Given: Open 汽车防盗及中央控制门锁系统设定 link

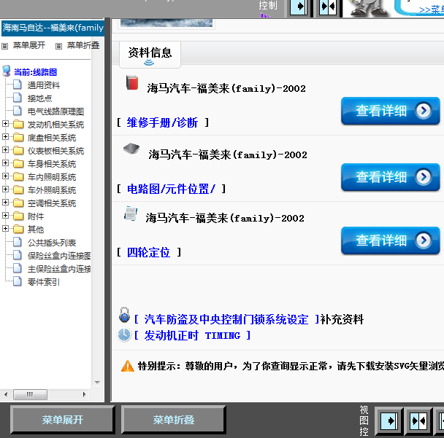Looking at the screenshot, I should point(226,320).
